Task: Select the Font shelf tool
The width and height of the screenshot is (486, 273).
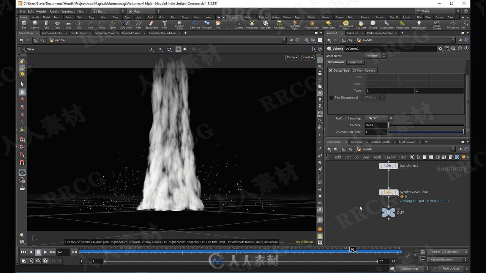Action: 165,25
